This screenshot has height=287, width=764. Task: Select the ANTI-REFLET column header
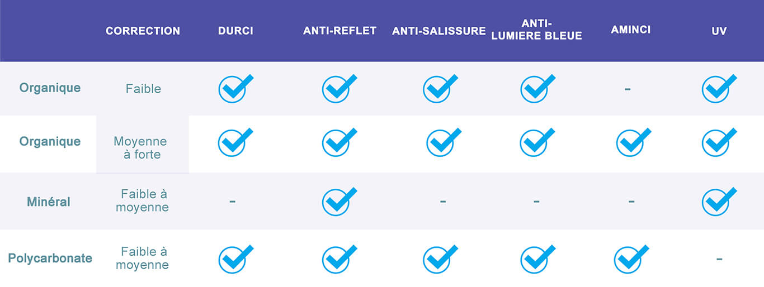[340, 31]
